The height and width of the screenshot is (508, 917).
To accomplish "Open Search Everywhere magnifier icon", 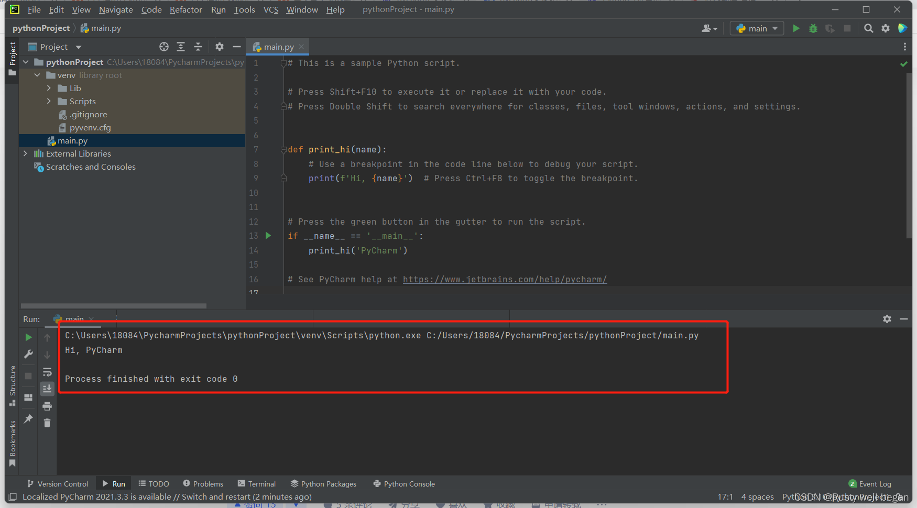I will click(868, 28).
